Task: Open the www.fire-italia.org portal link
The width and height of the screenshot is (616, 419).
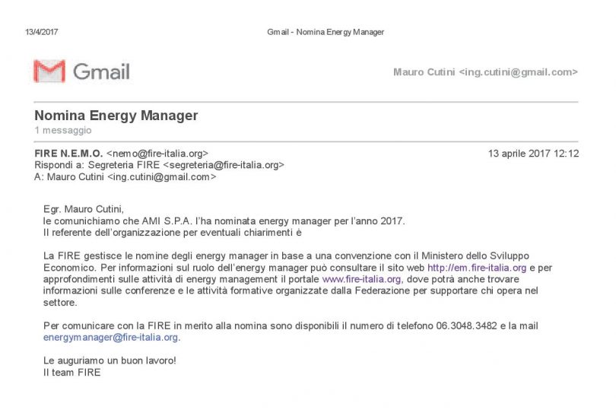Action: click(x=362, y=279)
